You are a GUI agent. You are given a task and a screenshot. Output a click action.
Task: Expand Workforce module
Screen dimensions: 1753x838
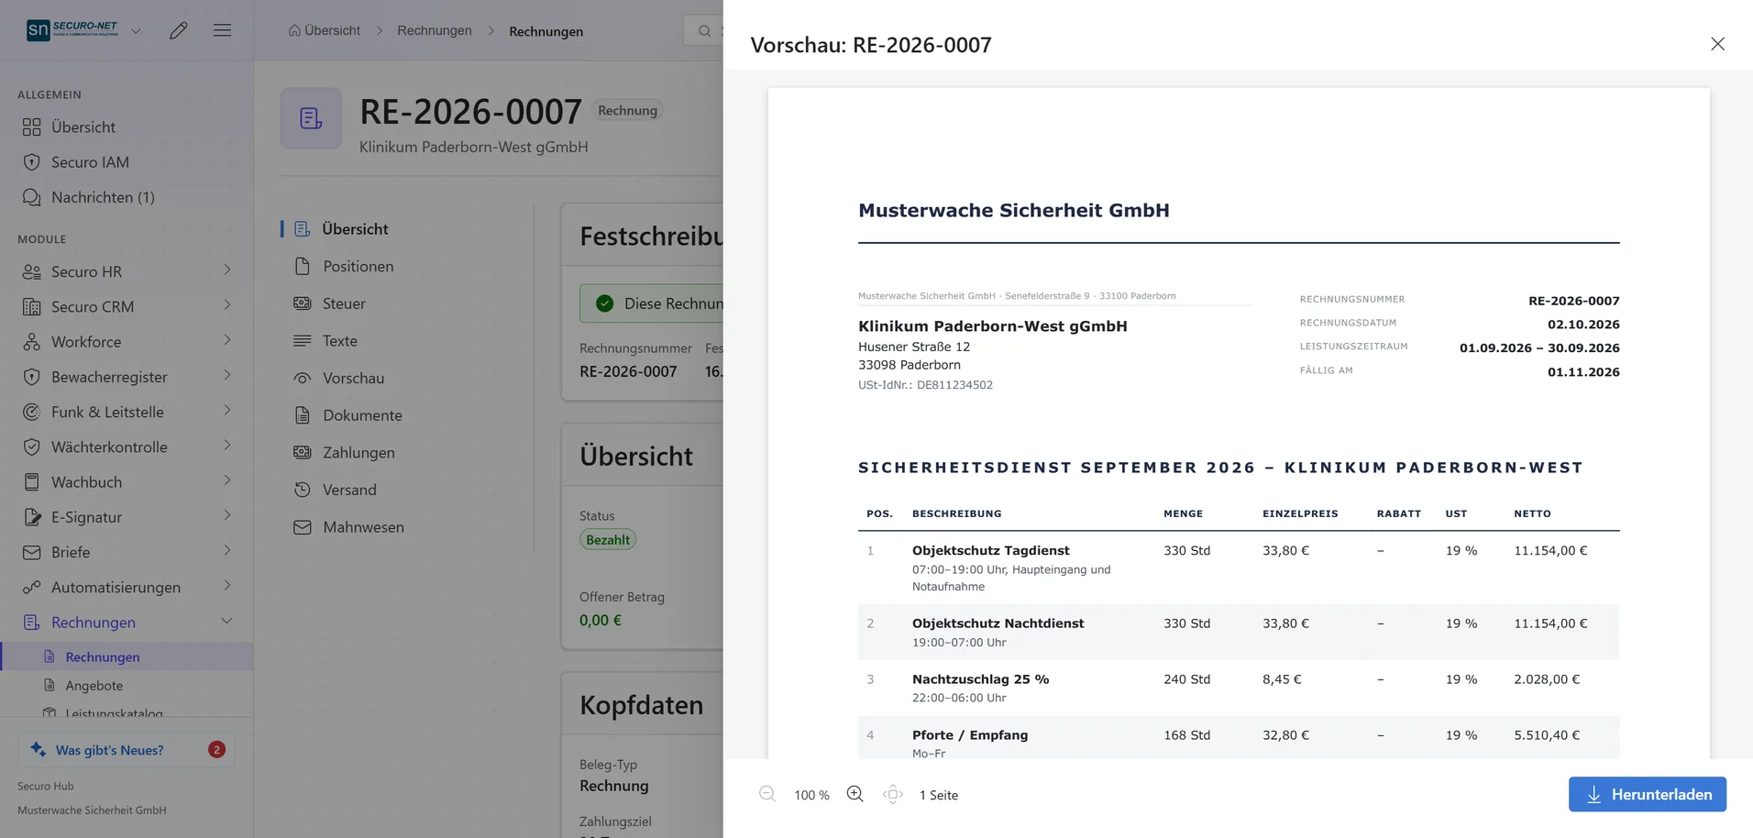pyautogui.click(x=227, y=340)
